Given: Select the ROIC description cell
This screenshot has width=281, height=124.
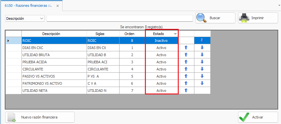Looking at the screenshot, I should point(54,41).
